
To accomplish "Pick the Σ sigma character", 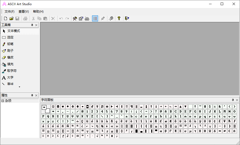I will pos(180,131).
